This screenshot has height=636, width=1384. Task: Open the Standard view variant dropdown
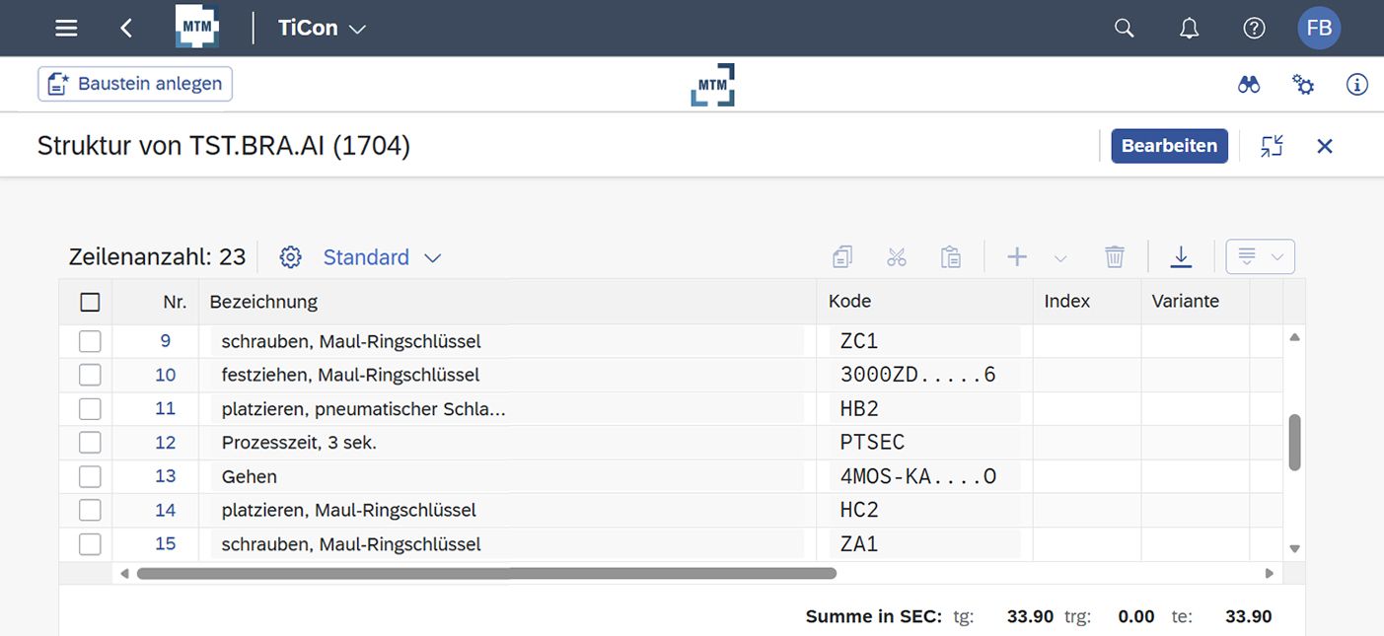(x=432, y=257)
